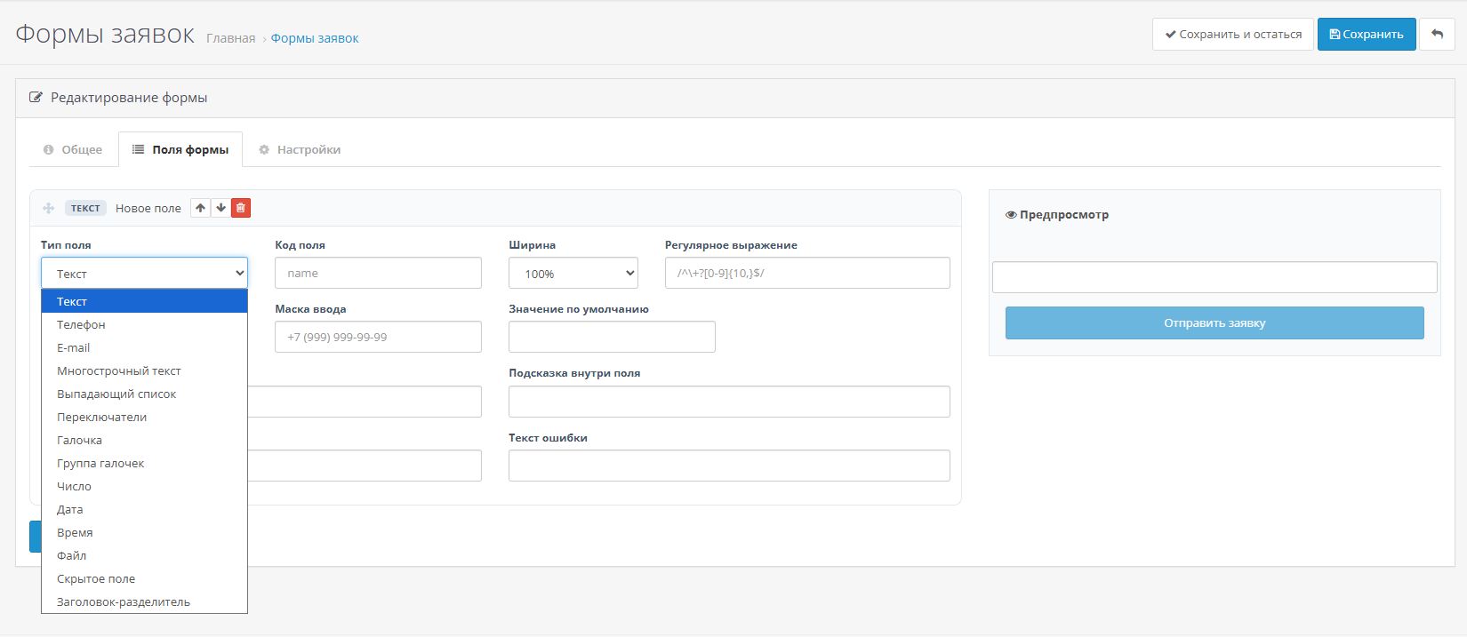This screenshot has width=1467, height=637.
Task: Focus Подсказка внутри поля input
Action: click(729, 402)
